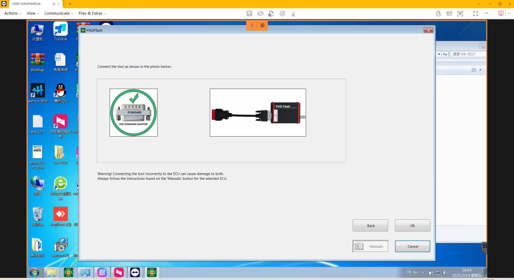This screenshot has width=514, height=280.
Task: Open the Windows Start menu orb
Action: click(x=34, y=272)
